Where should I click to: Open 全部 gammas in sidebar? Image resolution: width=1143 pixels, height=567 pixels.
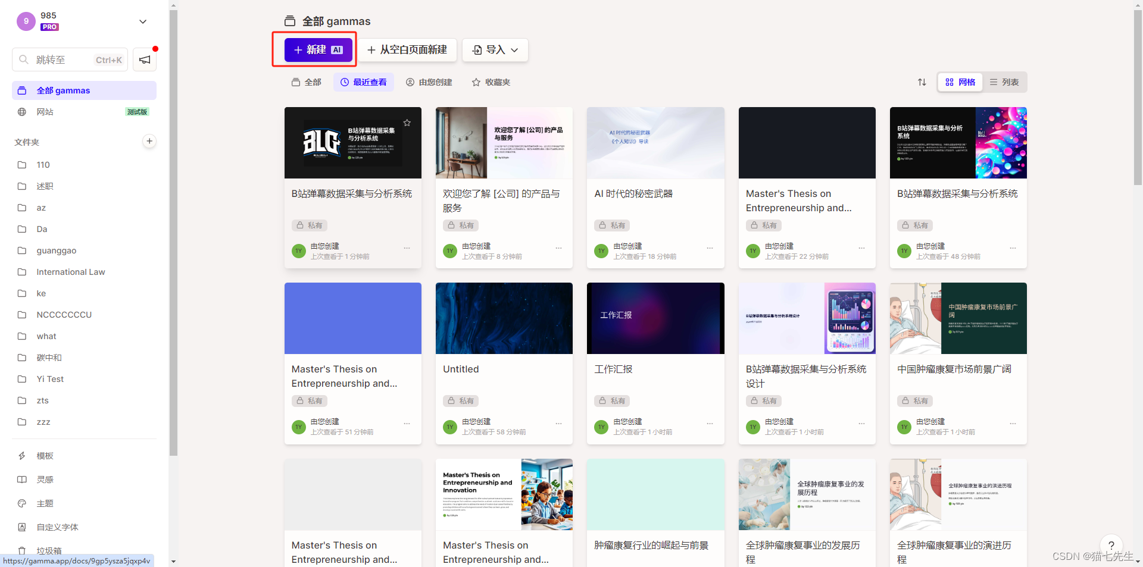[84, 90]
